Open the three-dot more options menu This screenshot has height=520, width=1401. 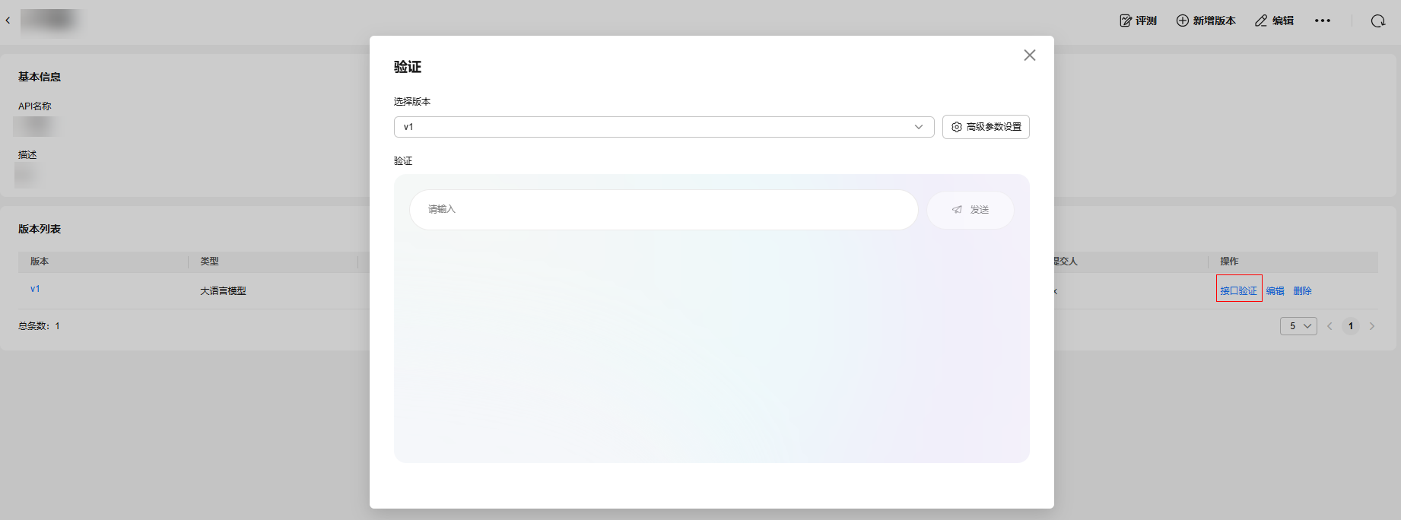tap(1323, 21)
